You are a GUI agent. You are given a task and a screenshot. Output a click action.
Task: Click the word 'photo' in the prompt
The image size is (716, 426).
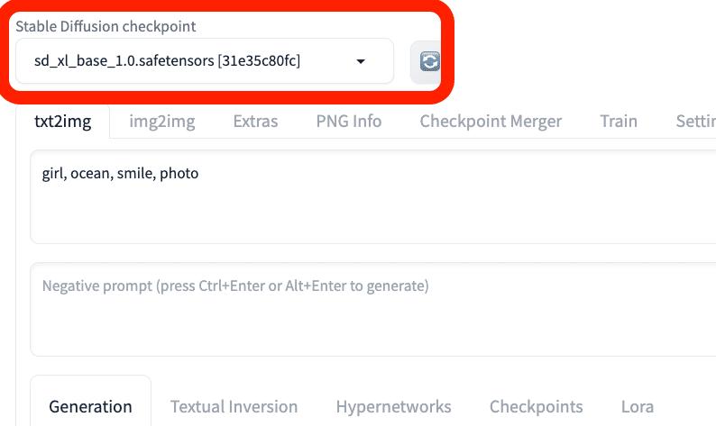[179, 173]
